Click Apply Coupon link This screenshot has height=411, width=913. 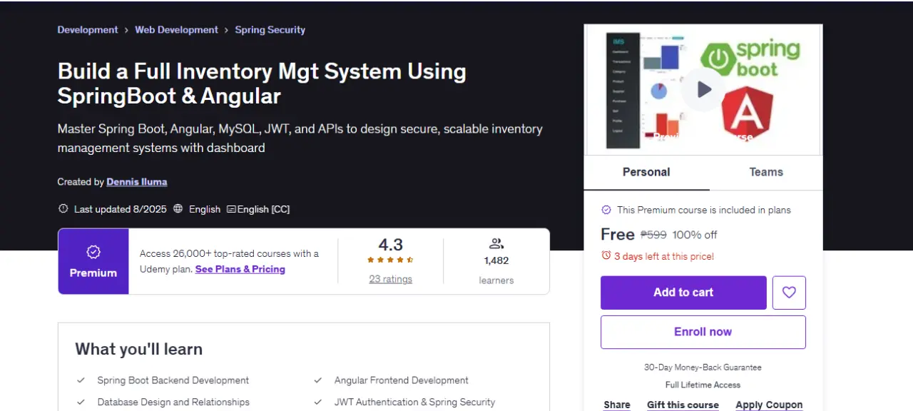[x=769, y=405]
